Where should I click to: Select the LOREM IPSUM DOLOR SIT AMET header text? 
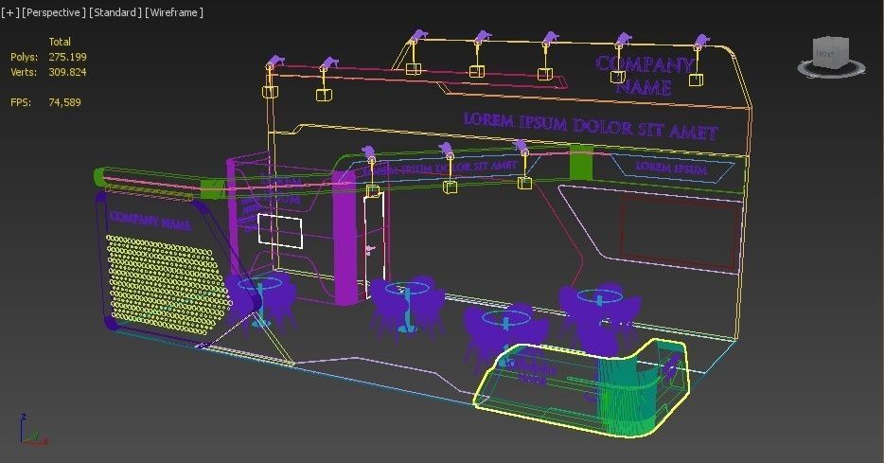591,126
